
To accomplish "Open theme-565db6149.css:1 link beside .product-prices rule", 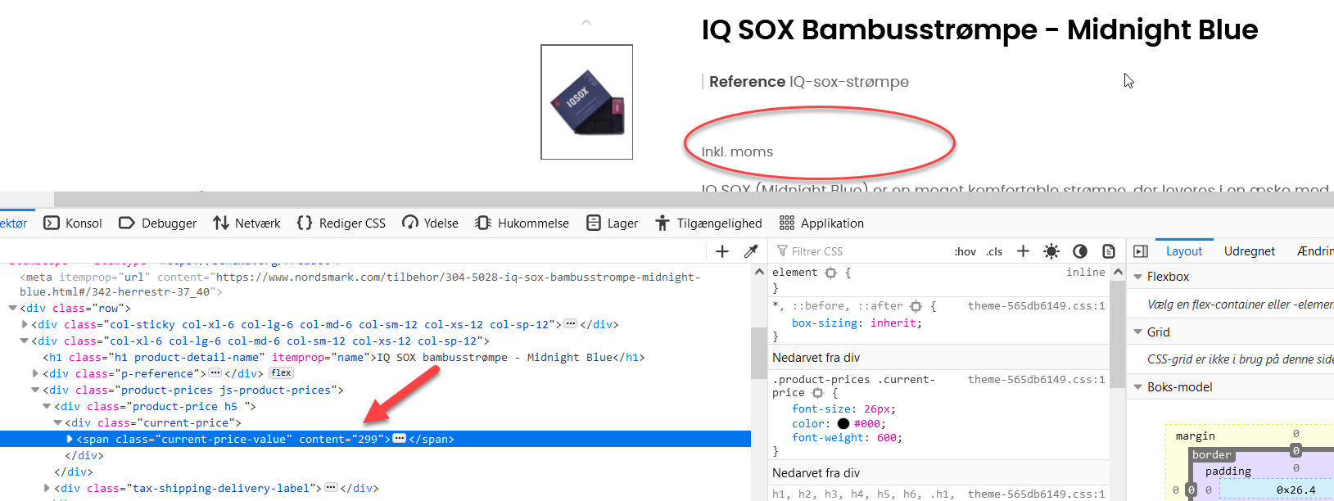I will click(x=1036, y=380).
